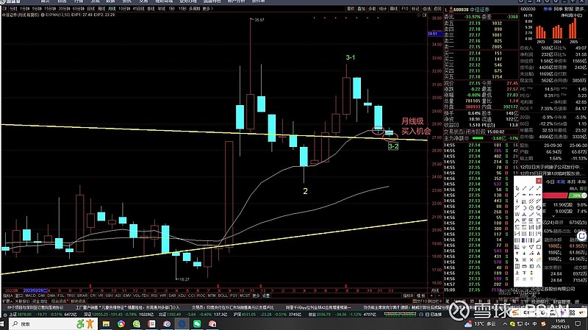Click the colorful round browser taskbar icon
Viewport: 588px width, 330px height.
(x=121, y=323)
